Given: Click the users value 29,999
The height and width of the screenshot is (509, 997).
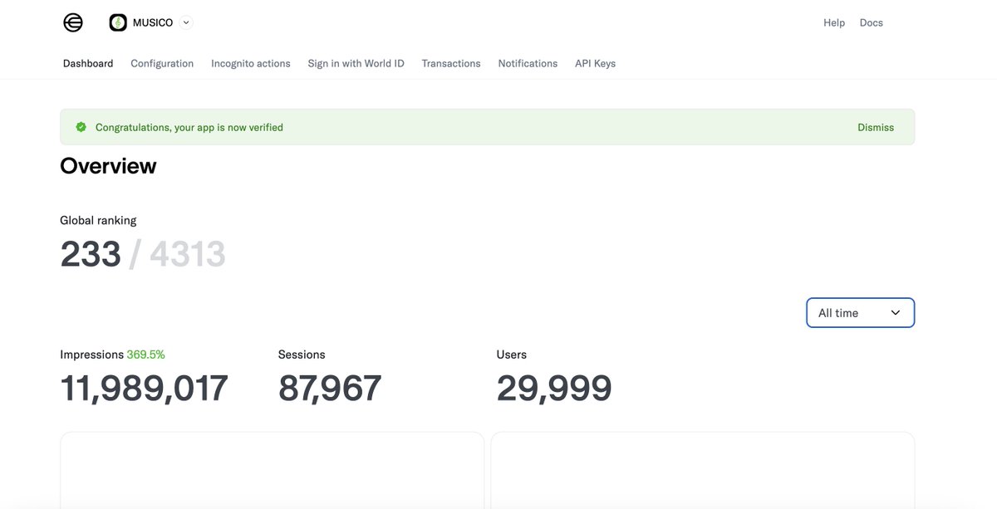Looking at the screenshot, I should pos(554,389).
